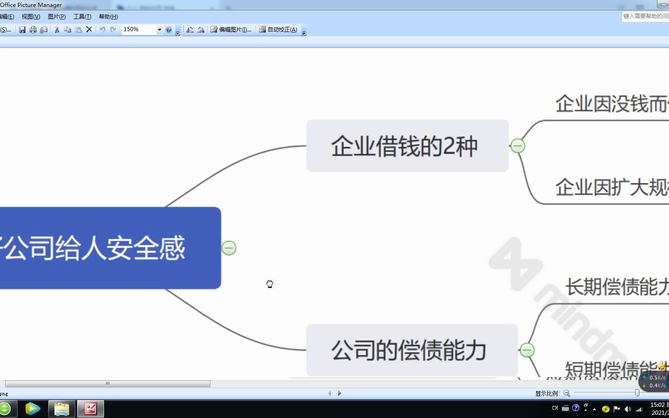Screen dimensions: 669x418
Task: Click the horizontal scrollbar thumb
Action: (x=107, y=384)
